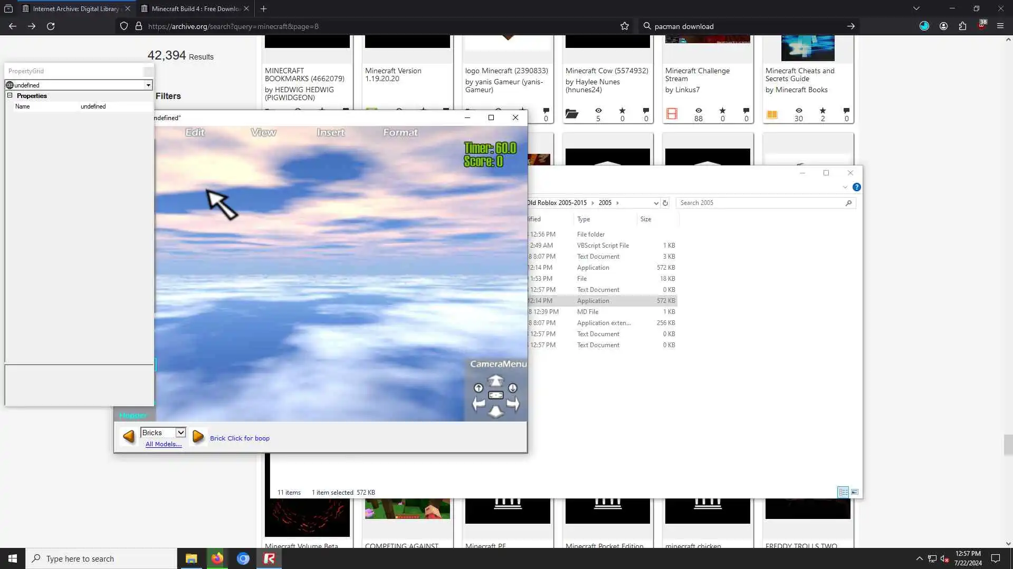Click the center camera view icon
Viewport: 1013px width, 569px height.
pyautogui.click(x=495, y=395)
